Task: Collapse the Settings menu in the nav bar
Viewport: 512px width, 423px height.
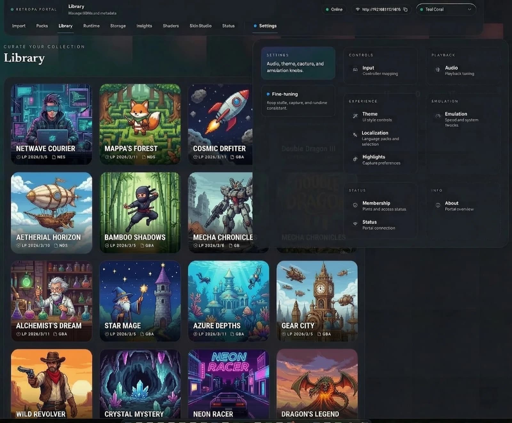Action: pyautogui.click(x=265, y=26)
